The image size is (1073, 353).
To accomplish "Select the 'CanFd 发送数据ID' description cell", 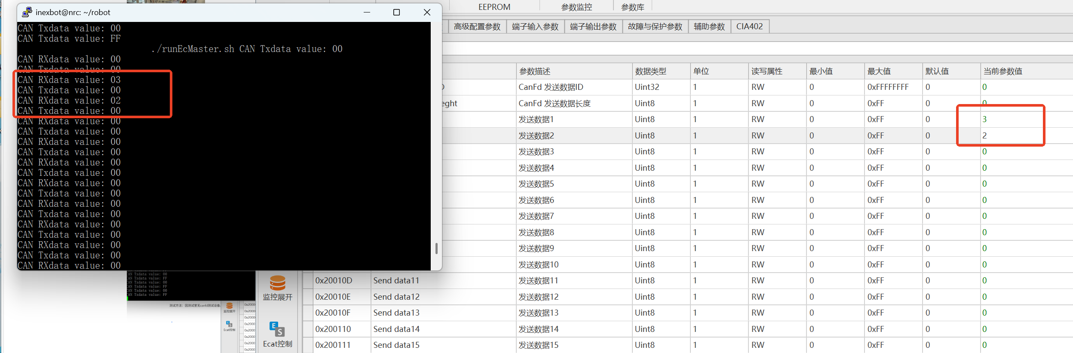I will pyautogui.click(x=574, y=87).
